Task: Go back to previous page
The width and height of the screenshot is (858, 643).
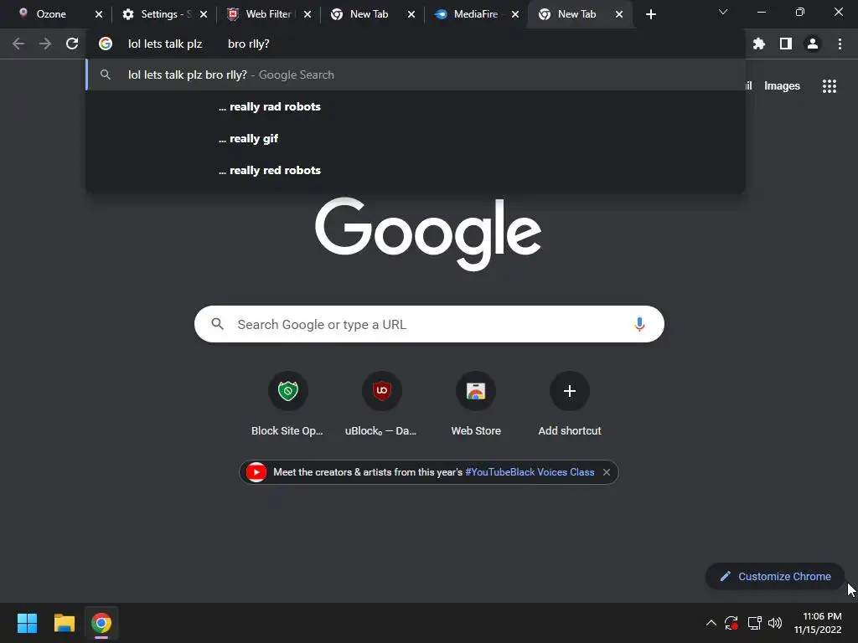Action: pos(18,44)
